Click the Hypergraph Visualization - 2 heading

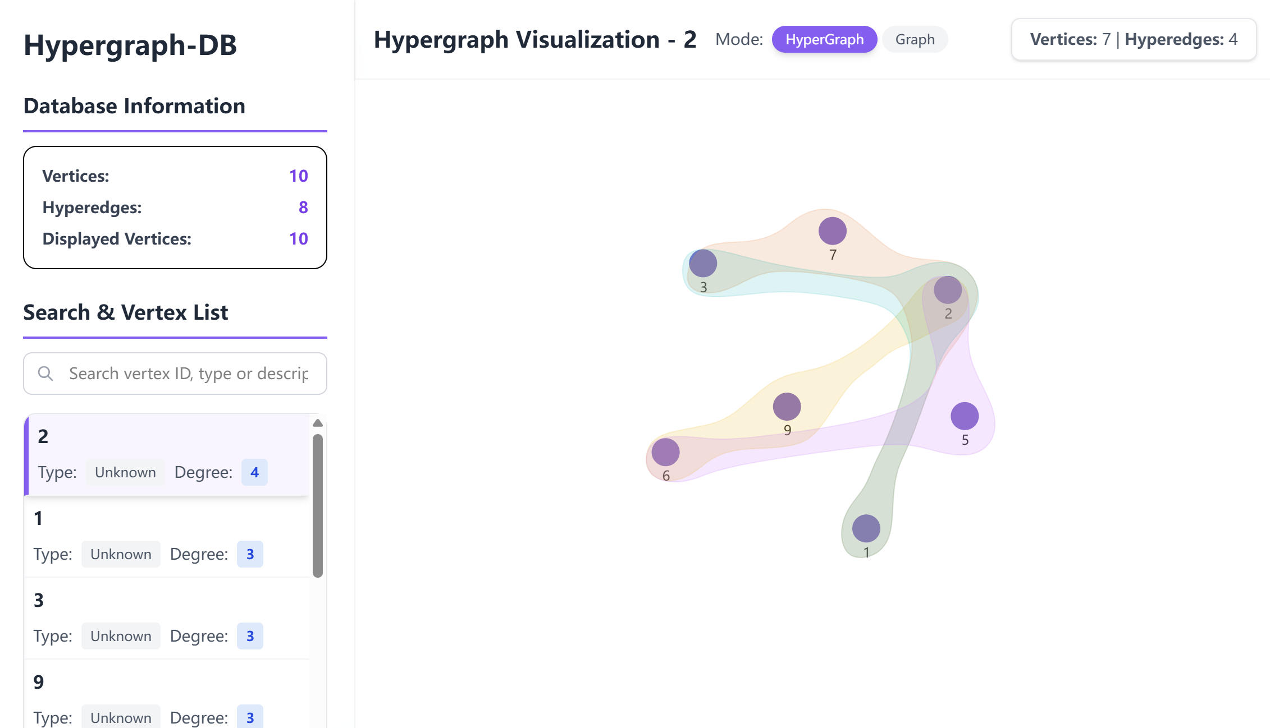tap(535, 39)
